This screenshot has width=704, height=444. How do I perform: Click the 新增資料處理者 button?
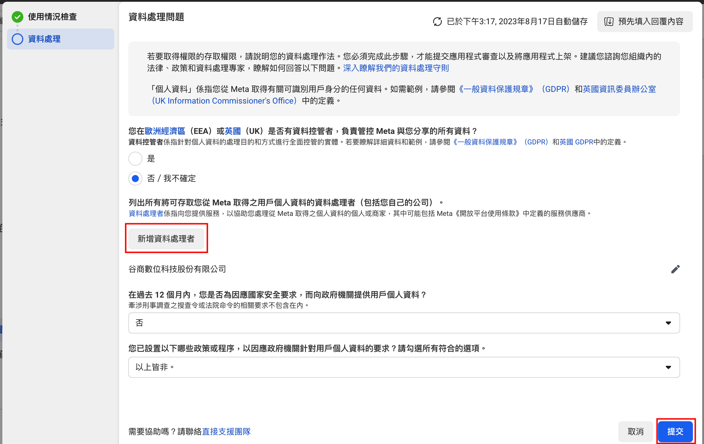click(x=166, y=239)
